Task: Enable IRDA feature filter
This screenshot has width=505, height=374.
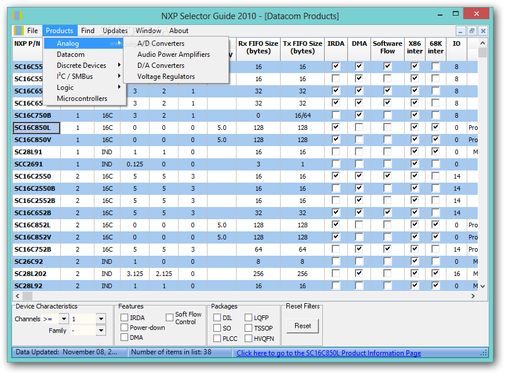Action: click(124, 318)
